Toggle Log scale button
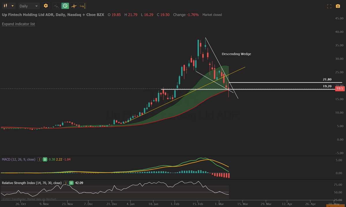346x207 pixels. click(82, 6)
